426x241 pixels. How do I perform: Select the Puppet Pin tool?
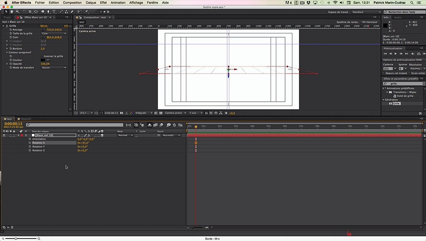(x=86, y=12)
